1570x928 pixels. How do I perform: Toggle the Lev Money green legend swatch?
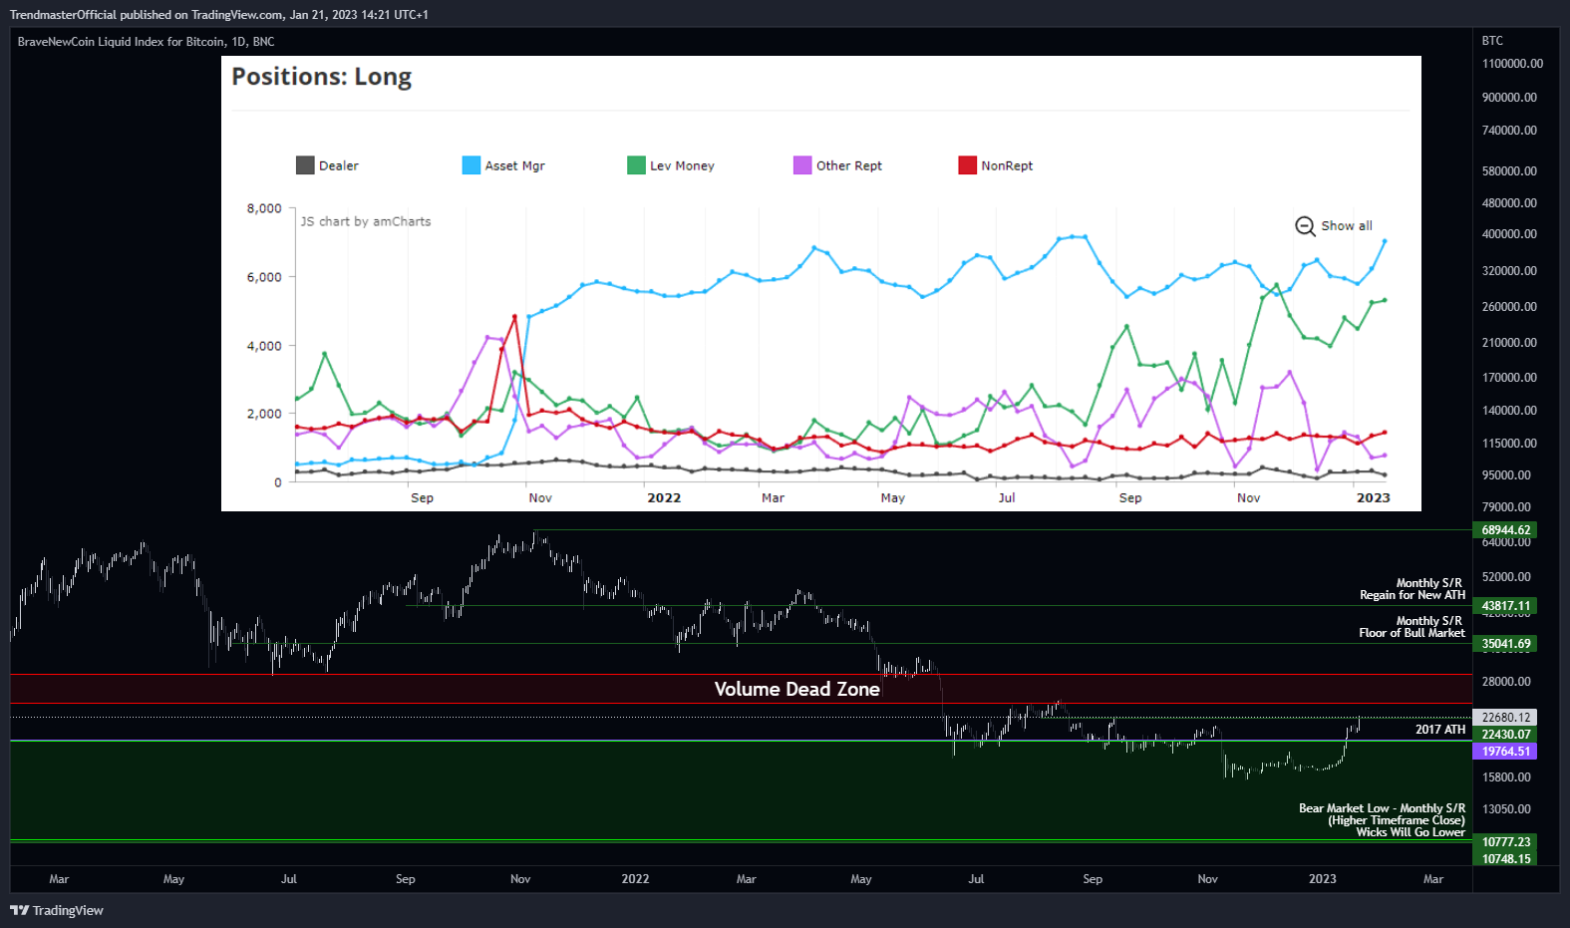pos(636,165)
